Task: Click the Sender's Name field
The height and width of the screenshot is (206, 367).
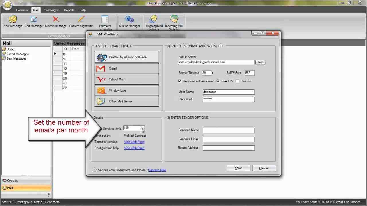Action: coord(229,130)
